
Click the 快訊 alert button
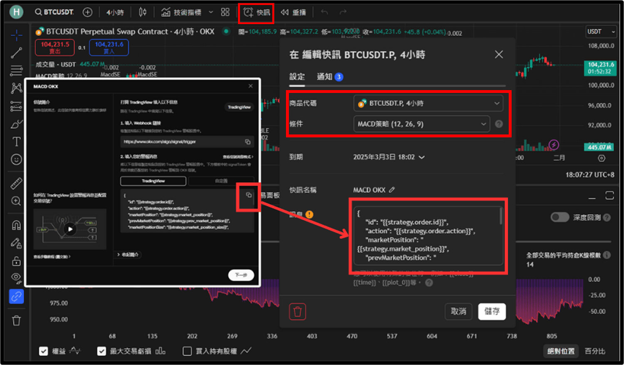tap(256, 12)
